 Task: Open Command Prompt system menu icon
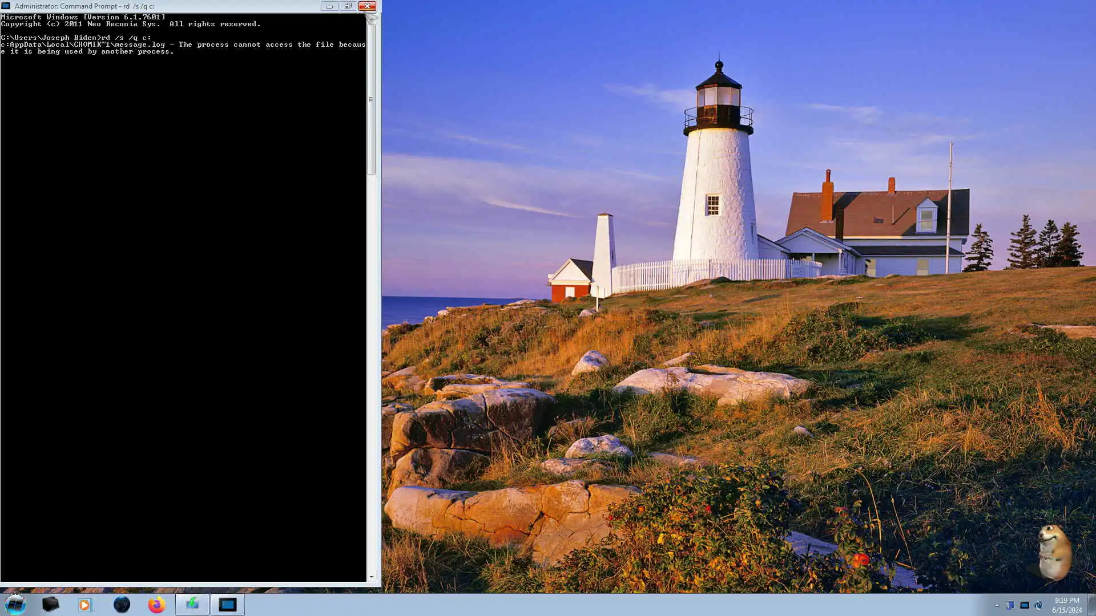coord(6,6)
